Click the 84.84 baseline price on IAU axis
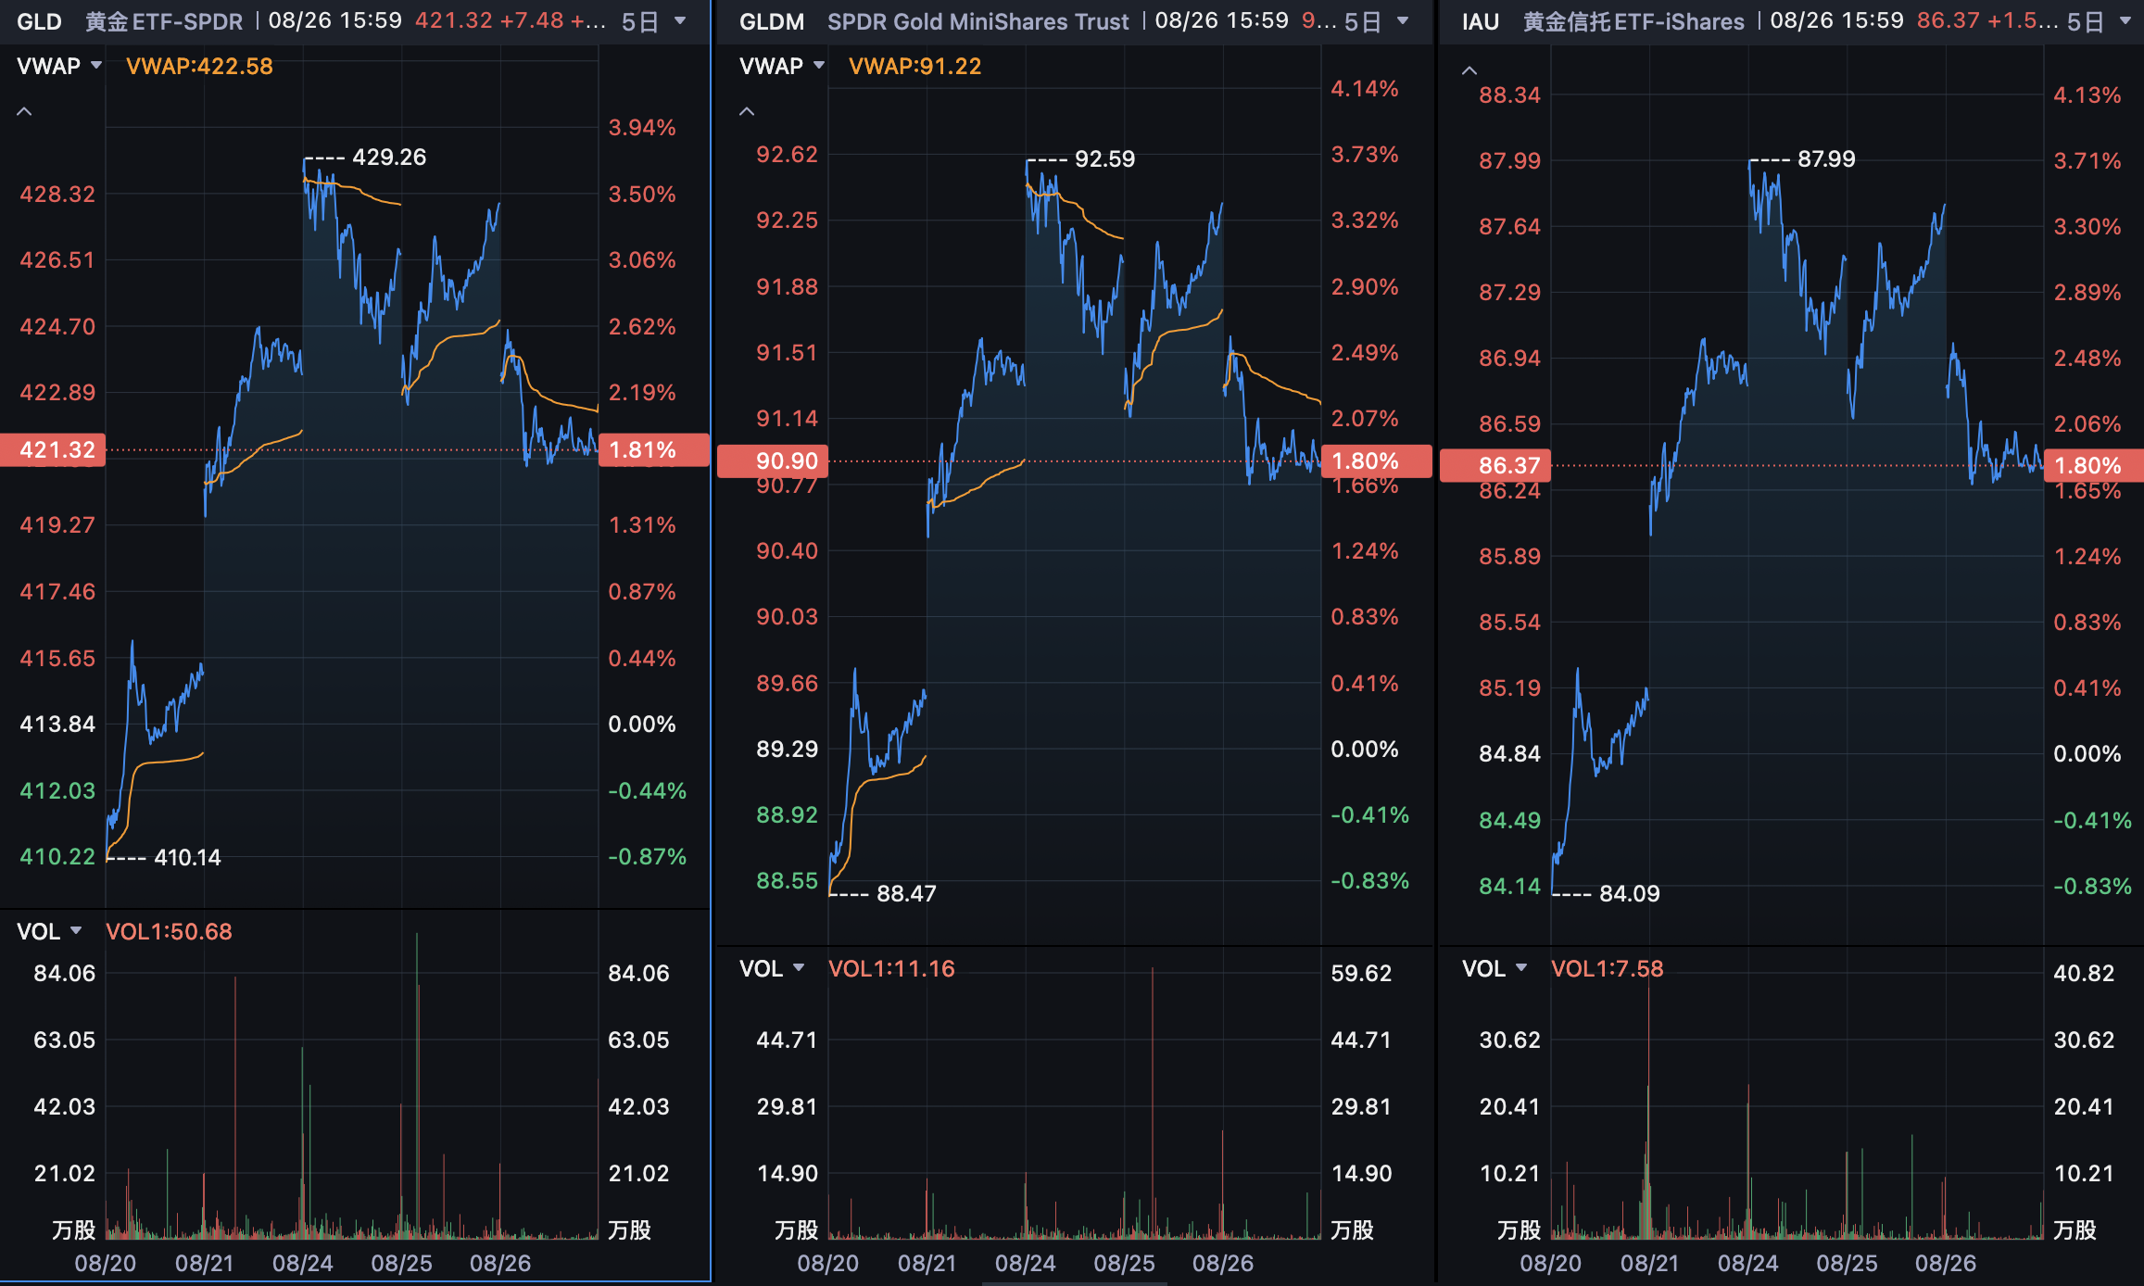The width and height of the screenshot is (2144, 1286). coord(1509,753)
